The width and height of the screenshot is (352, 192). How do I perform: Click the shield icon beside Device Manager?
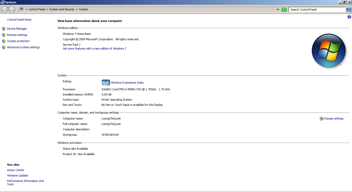coord(4,29)
